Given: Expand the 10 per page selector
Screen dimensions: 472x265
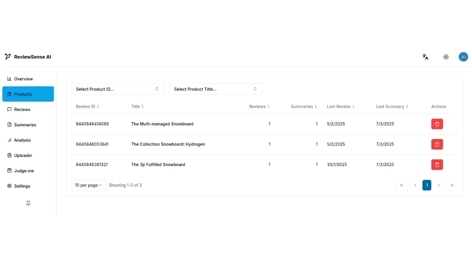Looking at the screenshot, I should point(88,185).
